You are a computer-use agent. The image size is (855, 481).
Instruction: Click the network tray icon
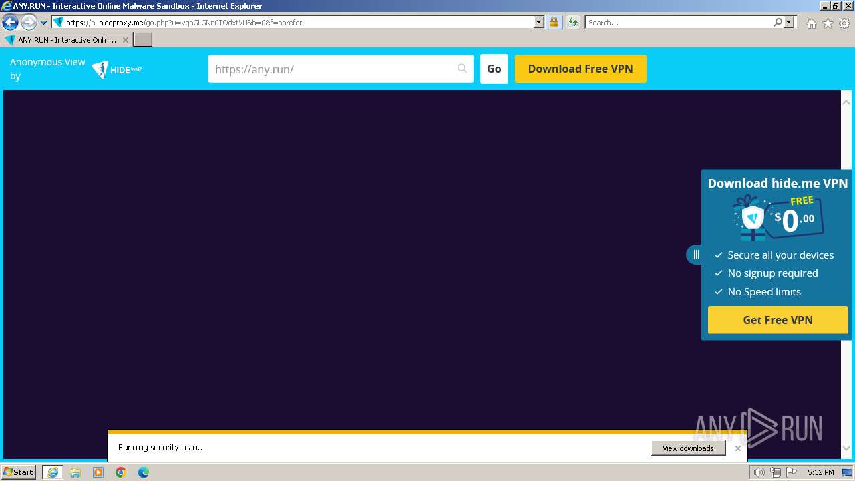click(x=776, y=472)
